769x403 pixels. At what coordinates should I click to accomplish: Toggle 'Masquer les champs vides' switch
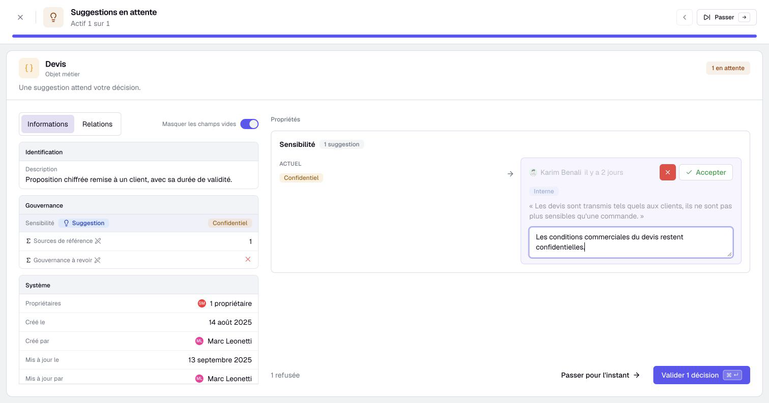(x=249, y=124)
